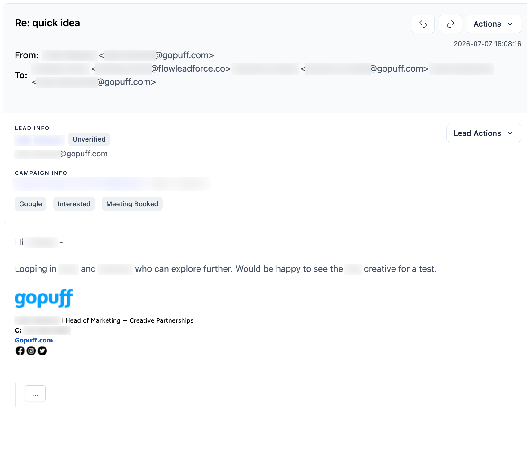Click the forward arrow icon
Image resolution: width=527 pixels, height=449 pixels.
(450, 24)
